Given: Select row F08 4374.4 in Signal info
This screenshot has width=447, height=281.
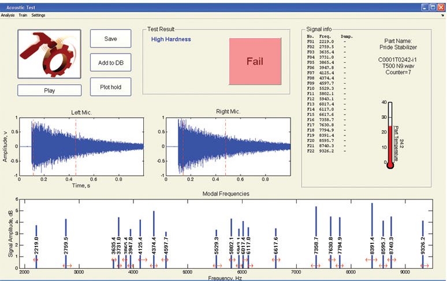Looking at the screenshot, I should click(x=327, y=78).
